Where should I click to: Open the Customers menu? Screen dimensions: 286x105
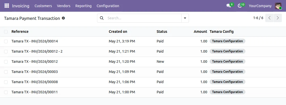coord(43,6)
